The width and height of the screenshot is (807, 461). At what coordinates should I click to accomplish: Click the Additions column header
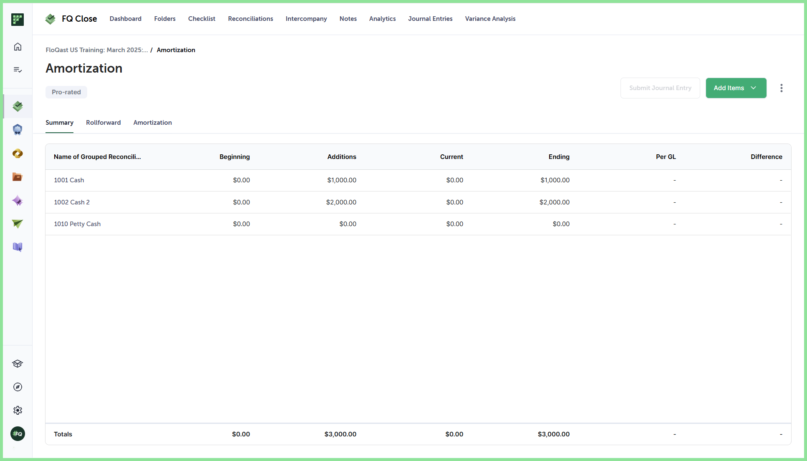[x=342, y=157]
